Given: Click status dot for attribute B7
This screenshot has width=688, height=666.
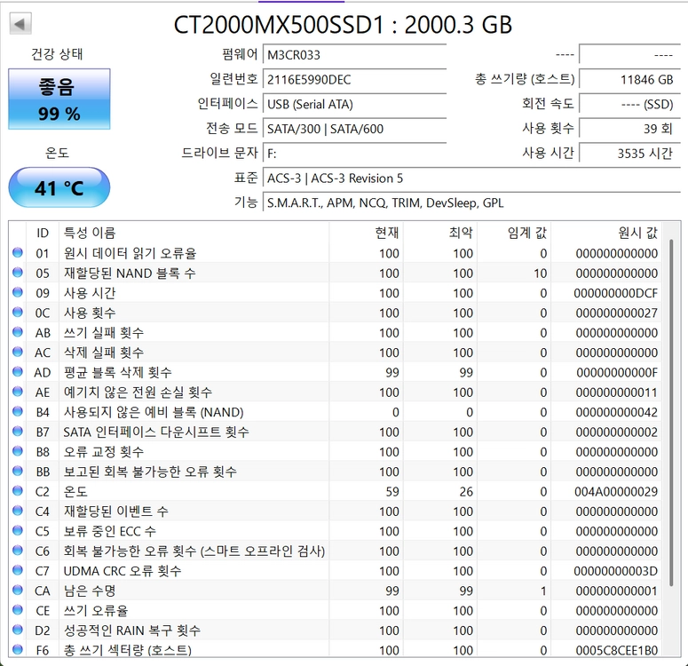Looking at the screenshot, I should (18, 431).
